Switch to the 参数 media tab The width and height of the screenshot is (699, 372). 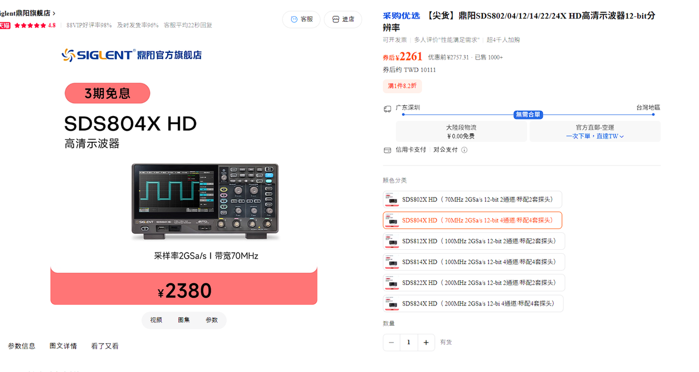point(212,320)
